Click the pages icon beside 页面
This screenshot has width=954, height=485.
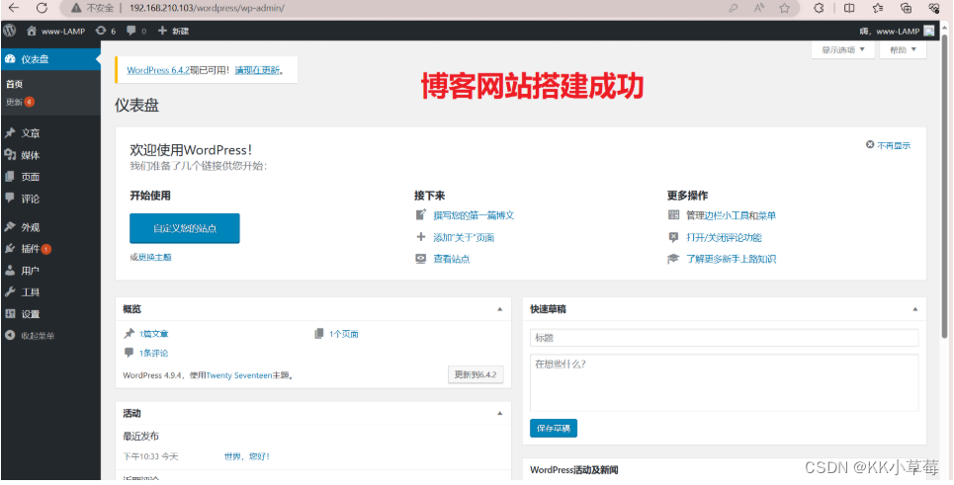(10, 177)
